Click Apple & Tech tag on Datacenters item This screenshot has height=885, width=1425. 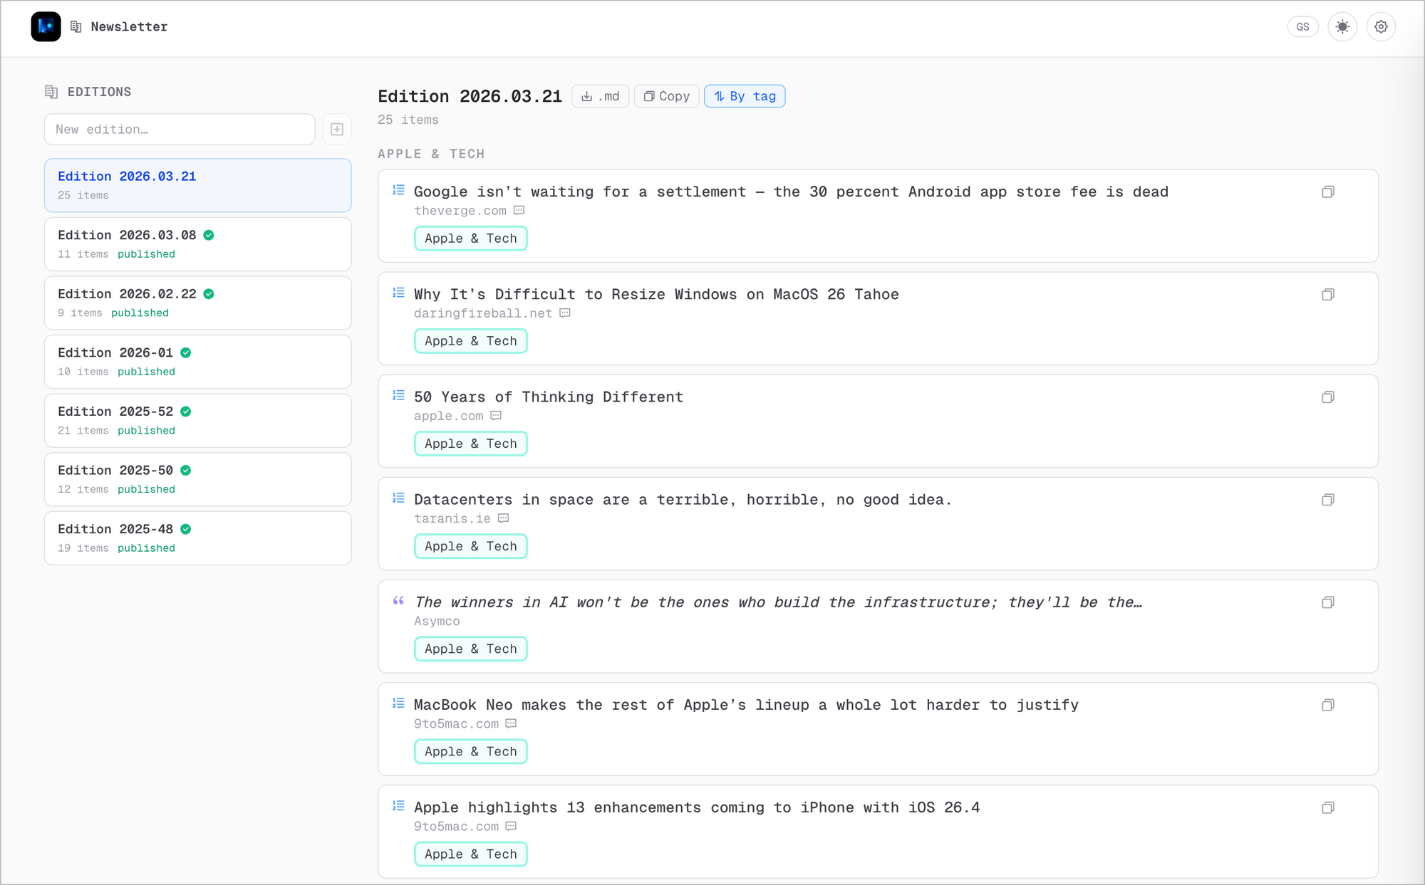point(470,546)
